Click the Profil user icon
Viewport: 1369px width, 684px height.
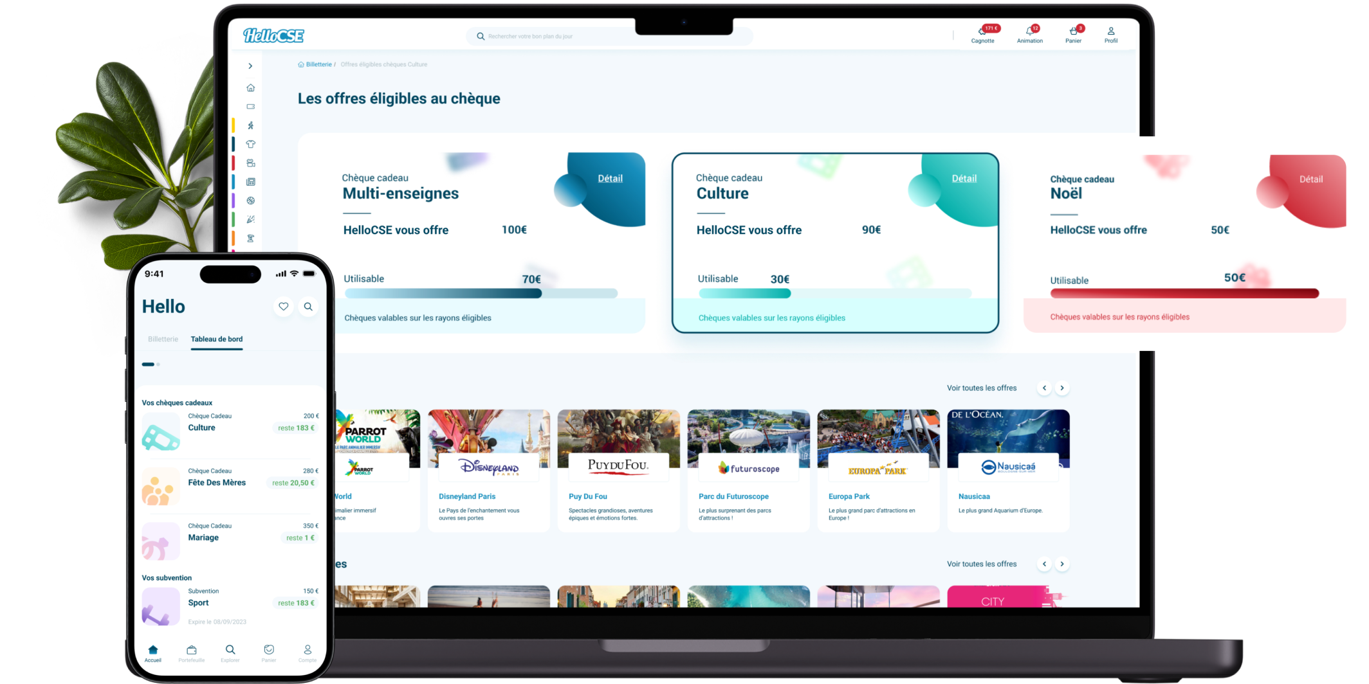pos(1111,33)
